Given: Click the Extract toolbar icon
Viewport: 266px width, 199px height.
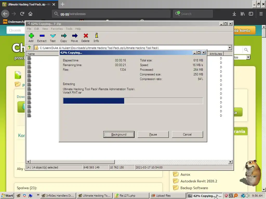Looking at the screenshot, I should click(42, 38).
